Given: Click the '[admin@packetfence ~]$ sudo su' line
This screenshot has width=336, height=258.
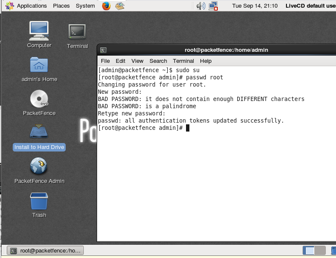Looking at the screenshot, I should (149, 70).
